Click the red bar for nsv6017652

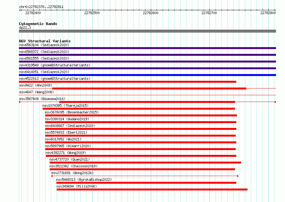point(141,142)
